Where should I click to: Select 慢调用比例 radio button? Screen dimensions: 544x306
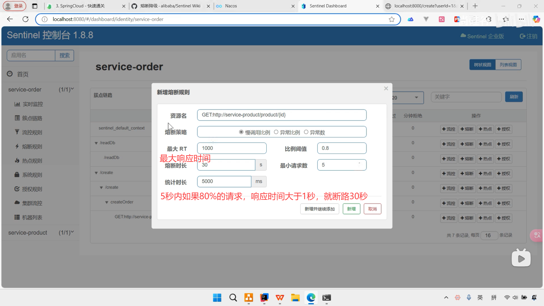tap(241, 132)
